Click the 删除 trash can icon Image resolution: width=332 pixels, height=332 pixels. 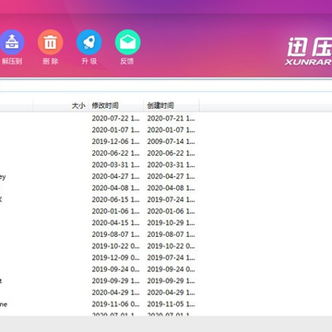click(51, 42)
